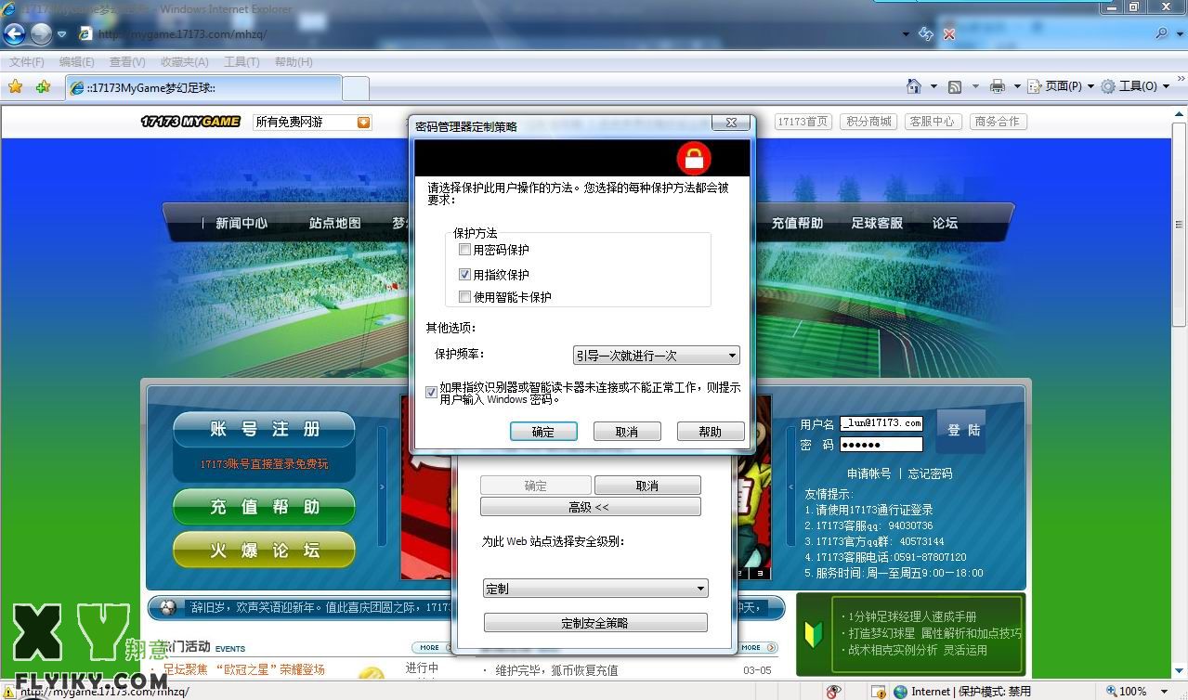Click the Page (页面) icon
Screen dimensions: 1188x700
tap(1035, 86)
